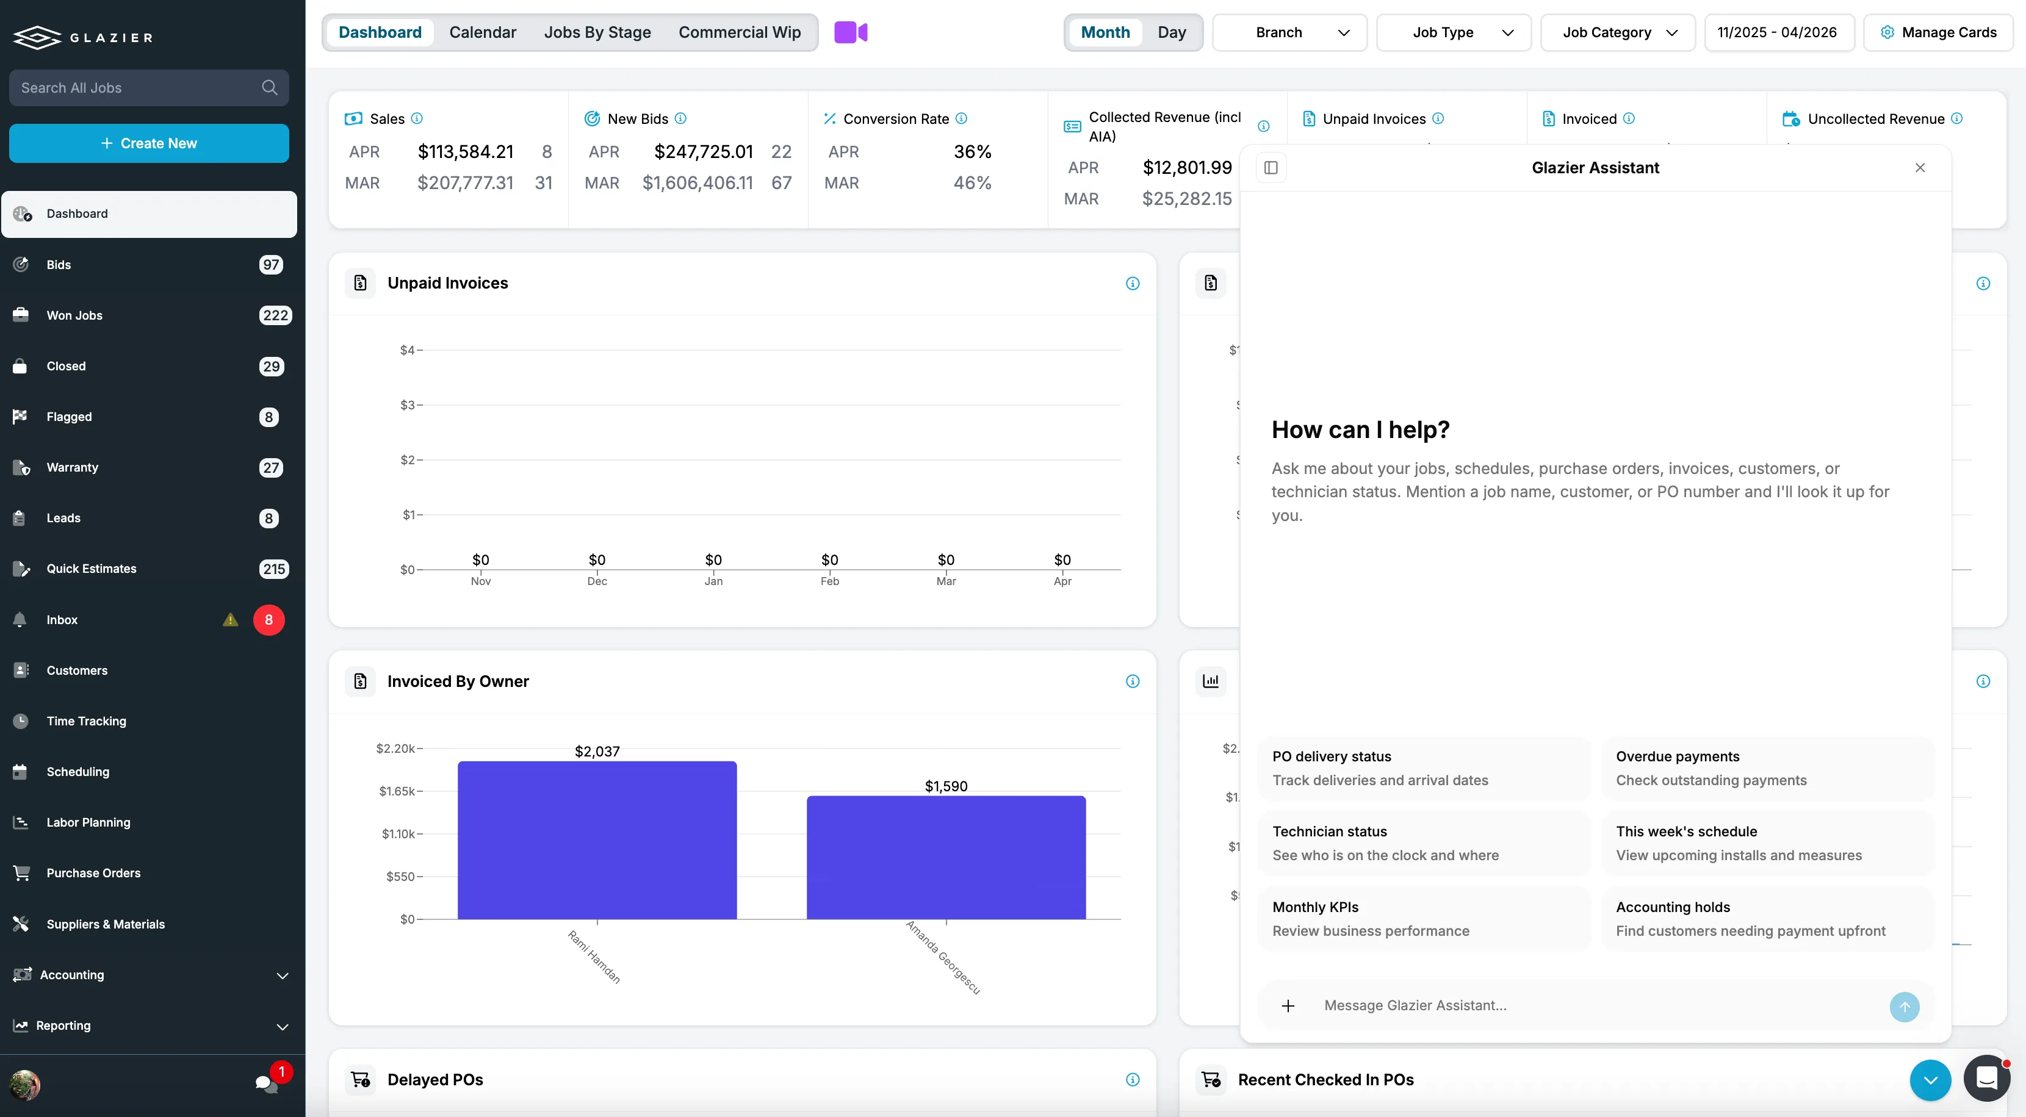Collapse assistant with blue chevron down button
The image size is (2026, 1117).
click(1930, 1080)
